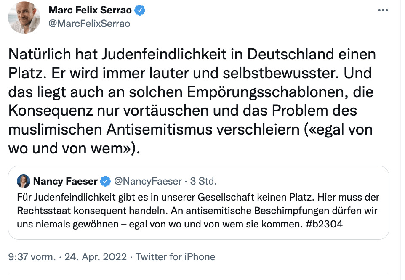Click the @MarcFelixSerrao handle

[x=90, y=24]
